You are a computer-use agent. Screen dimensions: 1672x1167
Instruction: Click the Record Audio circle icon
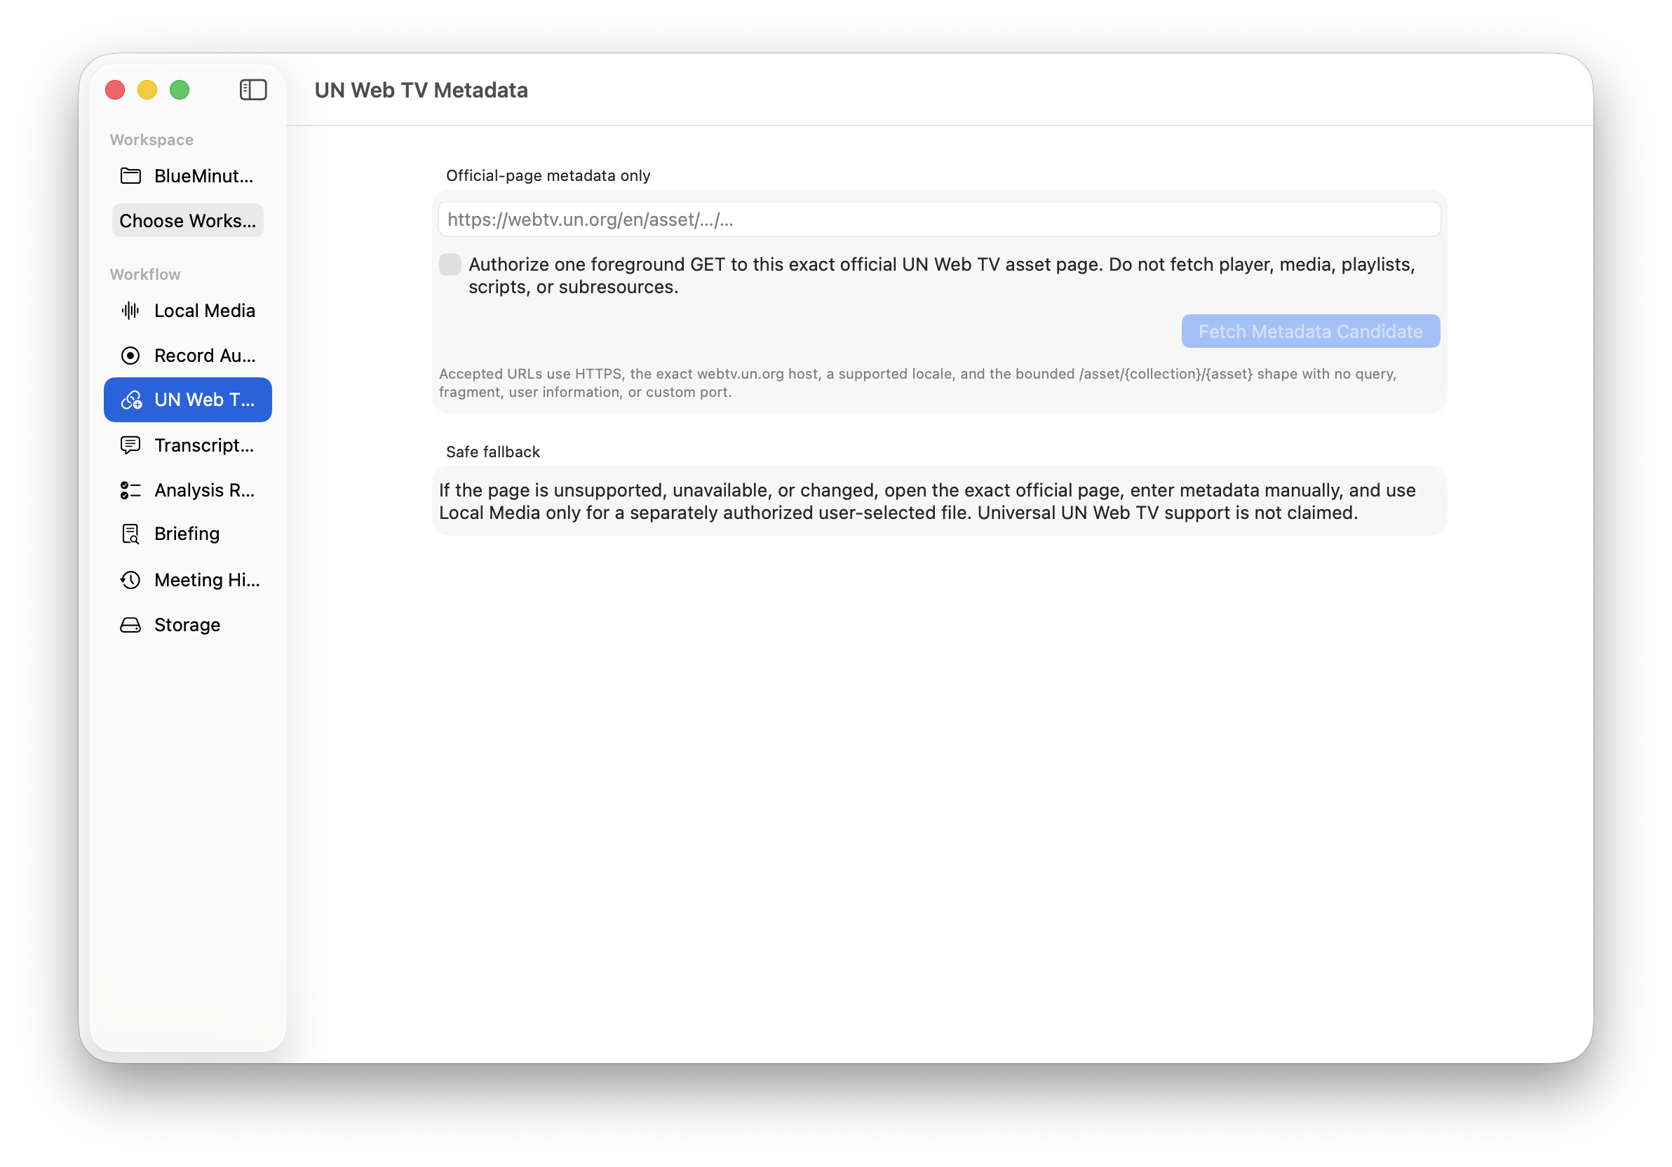coord(130,356)
